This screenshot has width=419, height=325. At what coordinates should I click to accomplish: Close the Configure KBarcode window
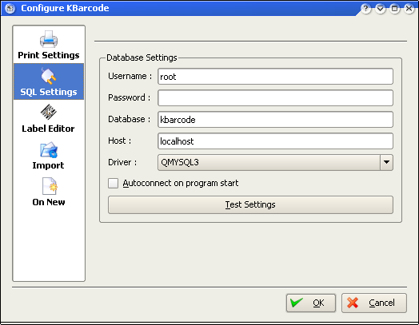[409, 9]
